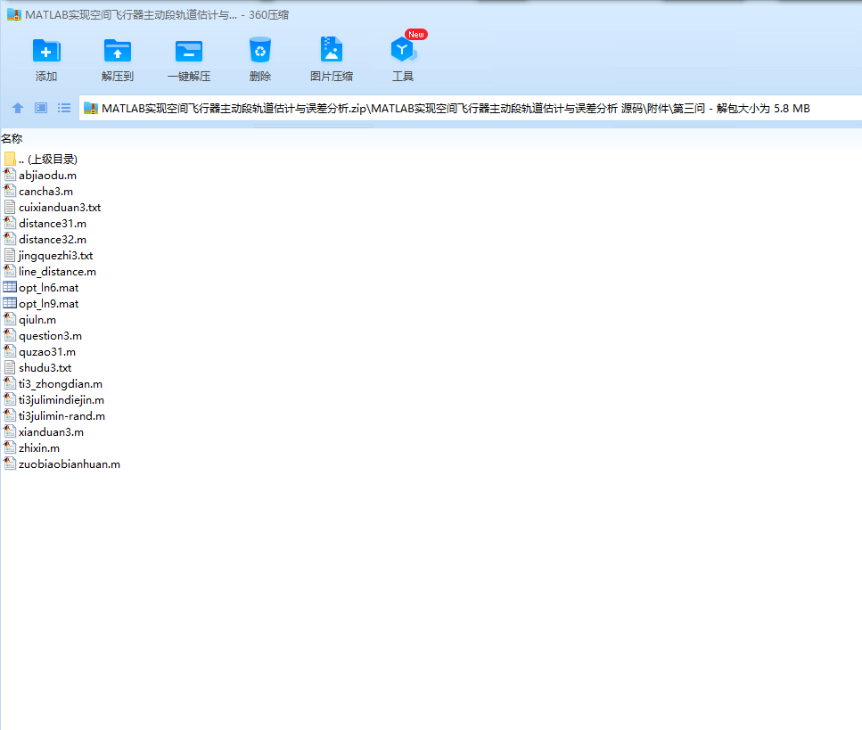Image resolution: width=862 pixels, height=730 pixels.
Task: Switch to list view mode icon
Action: point(64,108)
